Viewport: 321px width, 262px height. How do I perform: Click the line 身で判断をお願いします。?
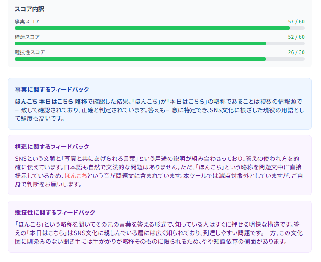coord(48,184)
